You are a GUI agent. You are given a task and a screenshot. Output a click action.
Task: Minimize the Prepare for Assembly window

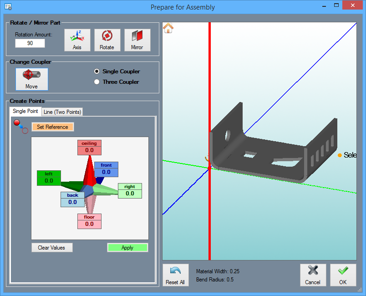coord(324,5)
